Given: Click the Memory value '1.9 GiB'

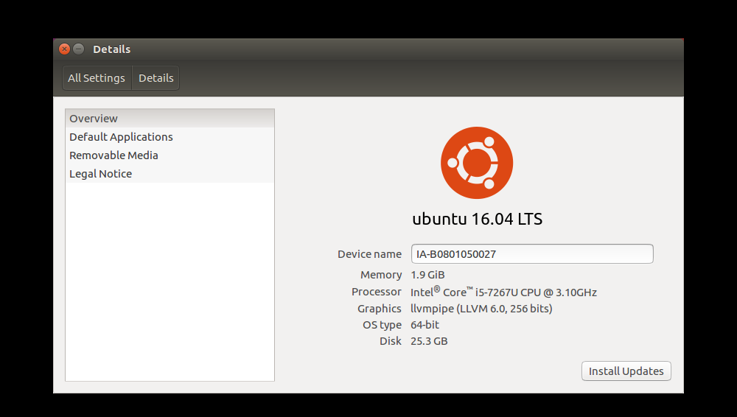Looking at the screenshot, I should click(427, 275).
